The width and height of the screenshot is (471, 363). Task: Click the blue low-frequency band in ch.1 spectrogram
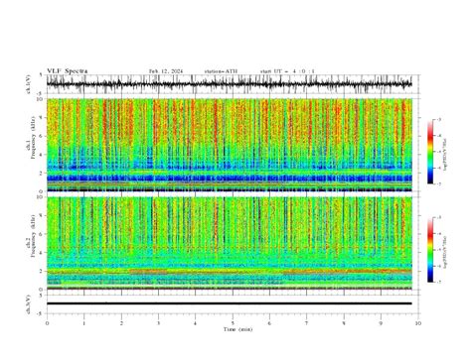[x=230, y=179]
